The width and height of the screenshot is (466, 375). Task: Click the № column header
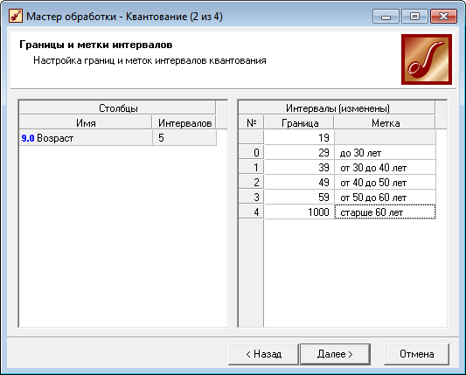(x=251, y=122)
